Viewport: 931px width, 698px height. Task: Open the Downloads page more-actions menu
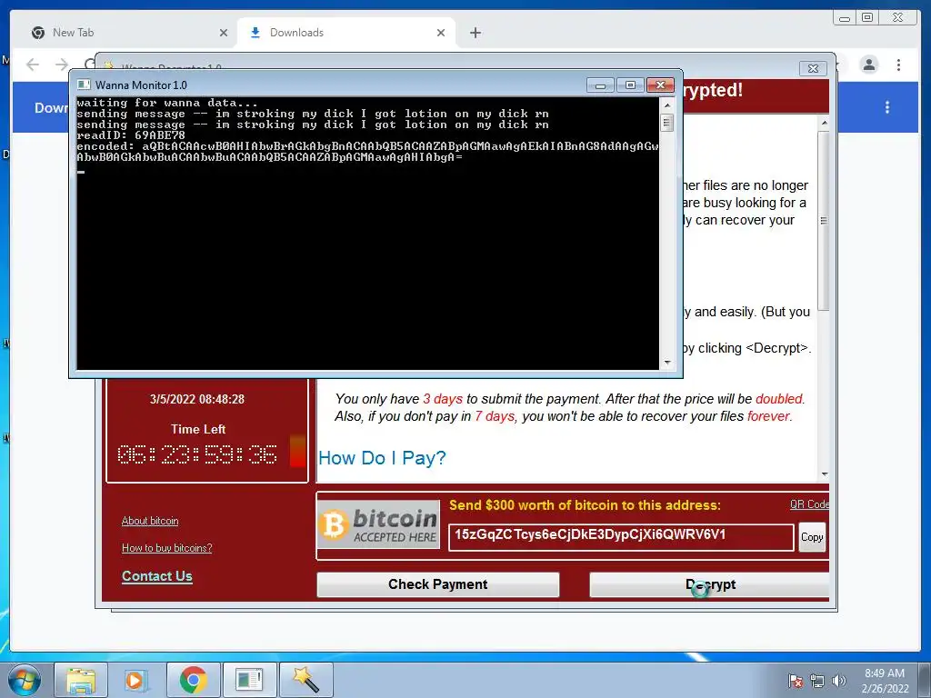pyautogui.click(x=887, y=107)
